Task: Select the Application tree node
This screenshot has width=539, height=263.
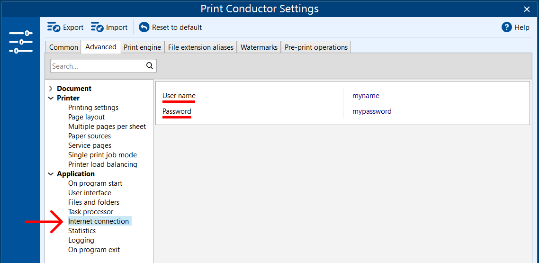Action: tap(76, 174)
